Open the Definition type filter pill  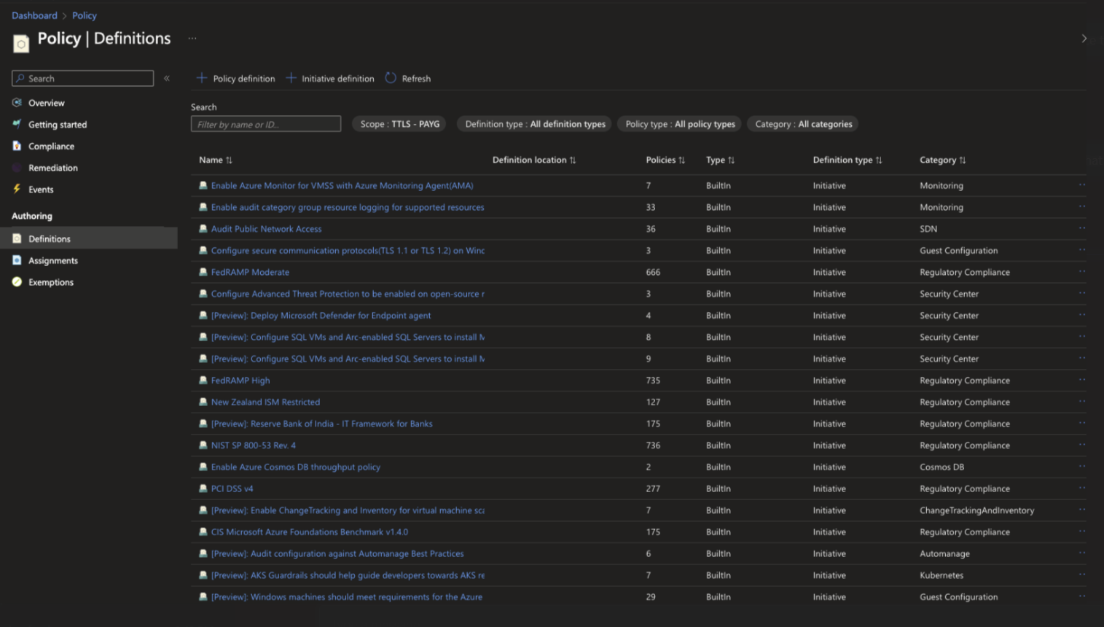click(535, 124)
